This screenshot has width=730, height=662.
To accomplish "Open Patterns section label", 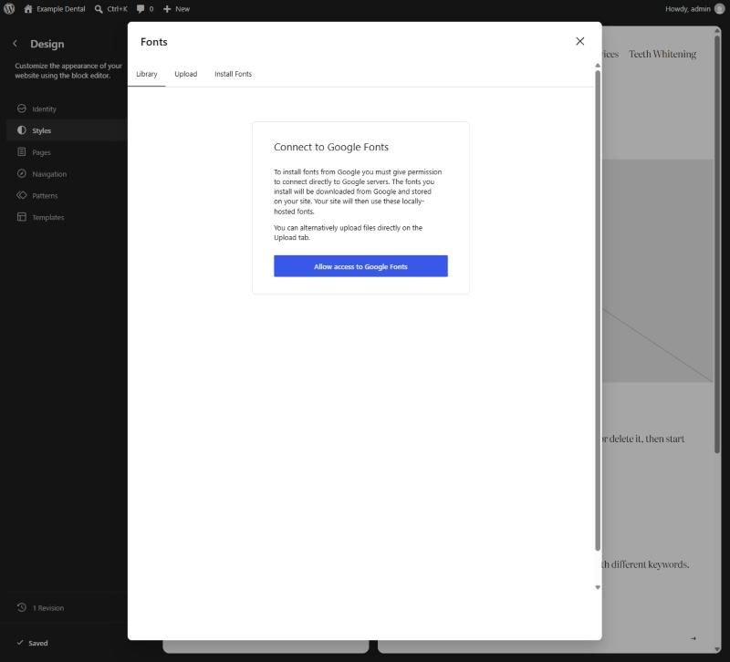I will (x=45, y=196).
